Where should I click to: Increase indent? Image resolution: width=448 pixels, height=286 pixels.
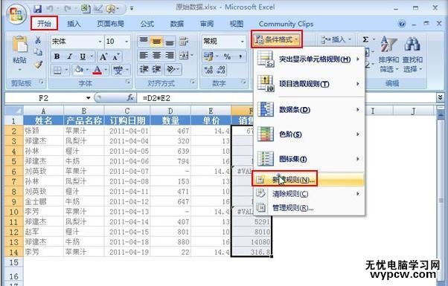tap(156, 69)
